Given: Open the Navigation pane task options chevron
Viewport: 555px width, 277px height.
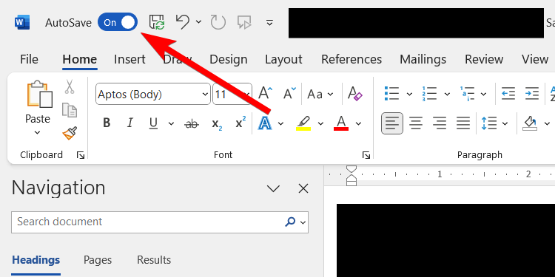Looking at the screenshot, I should [x=273, y=189].
